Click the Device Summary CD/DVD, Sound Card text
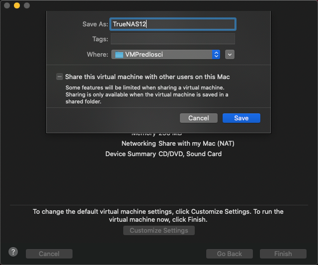Screen dimensions: 318x265 (x=163, y=154)
